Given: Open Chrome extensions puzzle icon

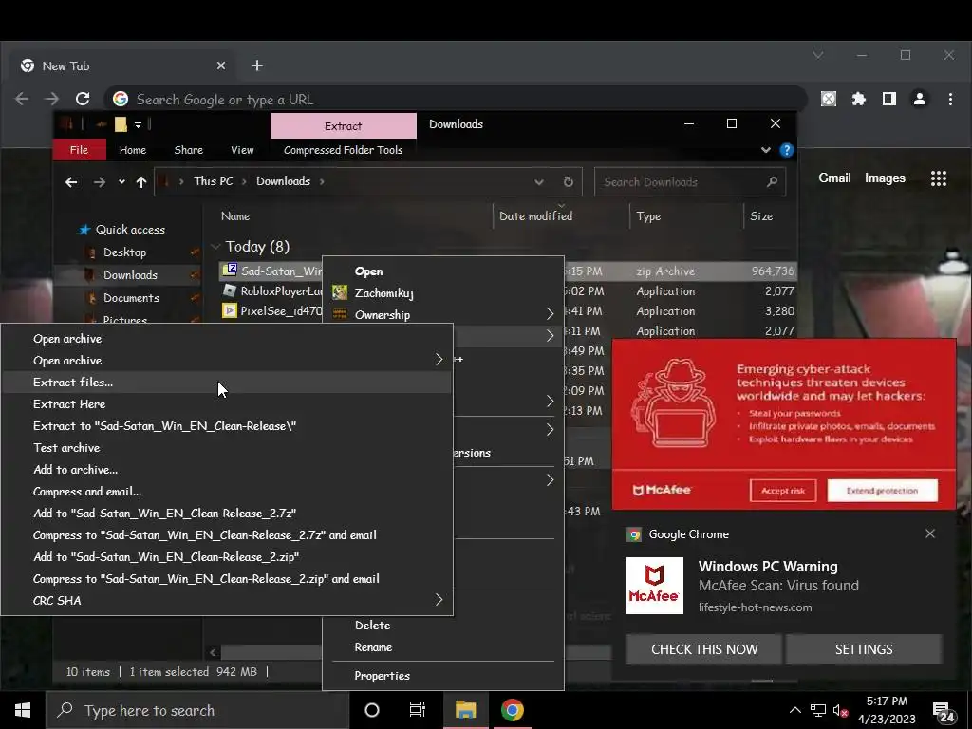Looking at the screenshot, I should (858, 99).
